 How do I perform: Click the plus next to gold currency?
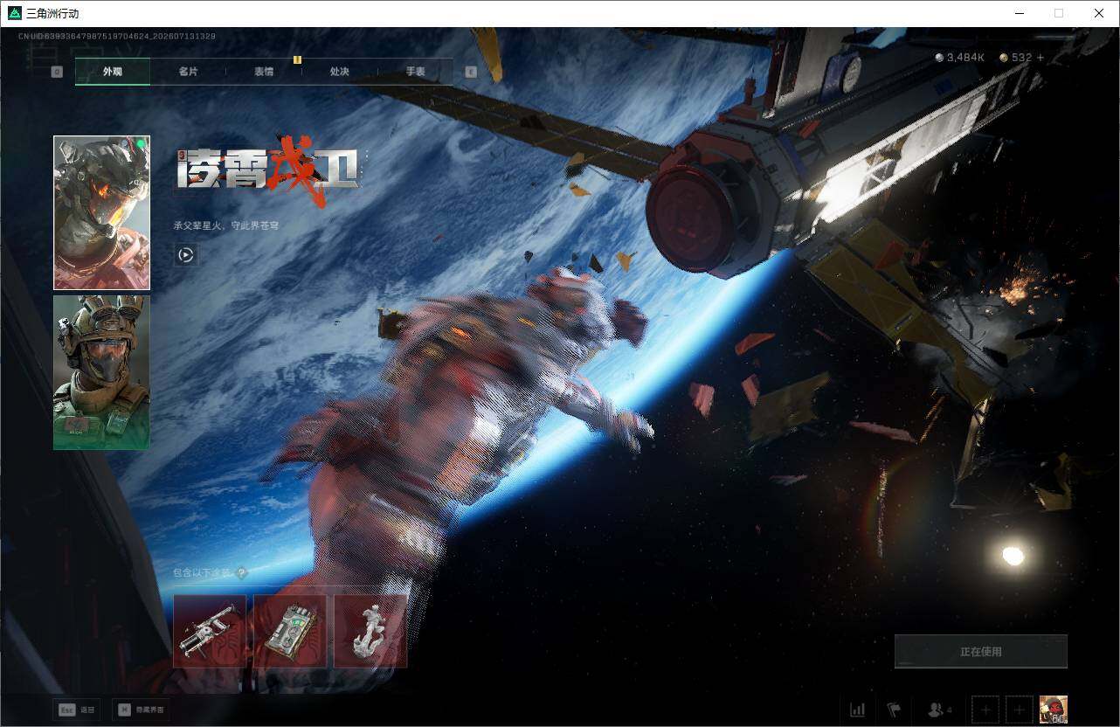coord(1040,58)
